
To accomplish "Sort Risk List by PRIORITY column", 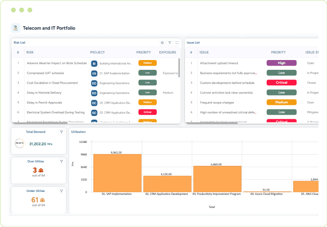I will coord(144,52).
